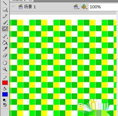Select the Paint Bucket tool
Image resolution: width=118 pixels, height=116 pixels.
[x=5, y=42]
